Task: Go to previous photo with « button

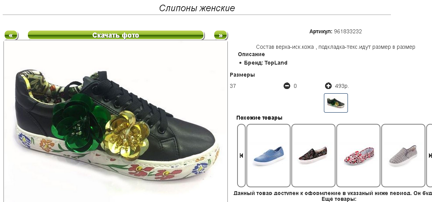Action: click(11, 35)
